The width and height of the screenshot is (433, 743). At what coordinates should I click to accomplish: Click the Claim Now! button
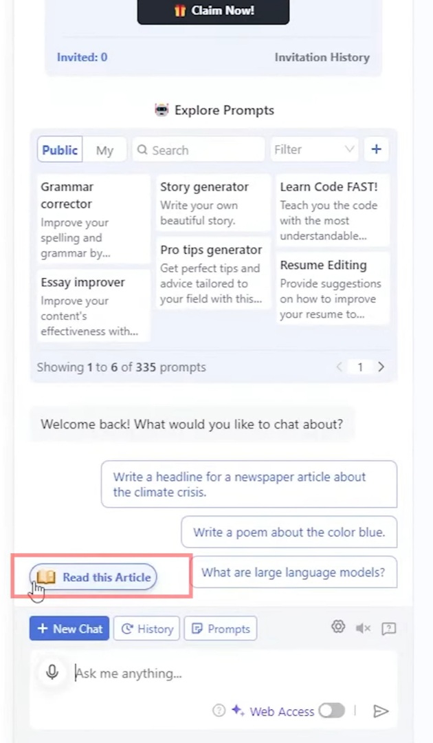point(213,11)
